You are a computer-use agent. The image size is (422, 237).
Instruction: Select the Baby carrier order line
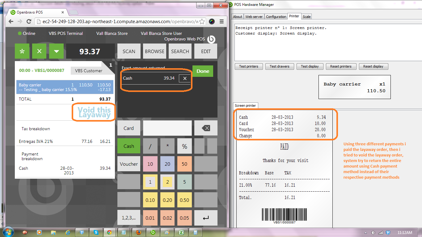[x=65, y=87]
